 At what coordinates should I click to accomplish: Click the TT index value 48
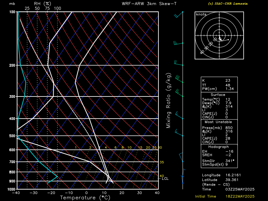[x=228, y=85]
